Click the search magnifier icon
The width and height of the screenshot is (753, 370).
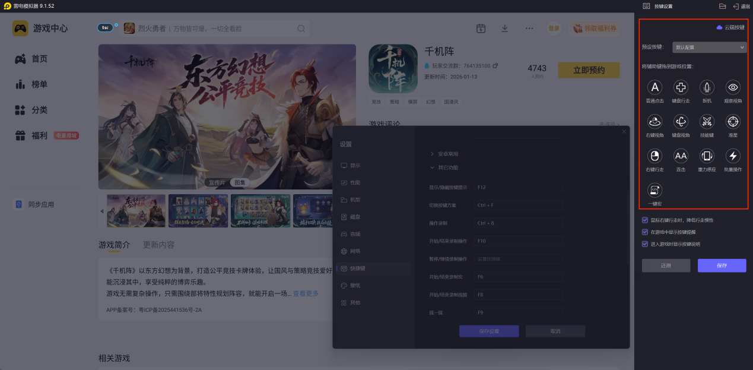point(301,29)
